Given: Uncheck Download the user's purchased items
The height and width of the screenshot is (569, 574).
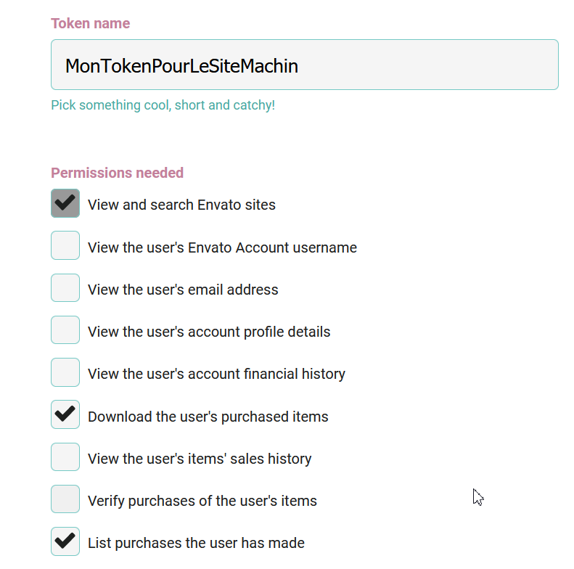Looking at the screenshot, I should coord(65,414).
